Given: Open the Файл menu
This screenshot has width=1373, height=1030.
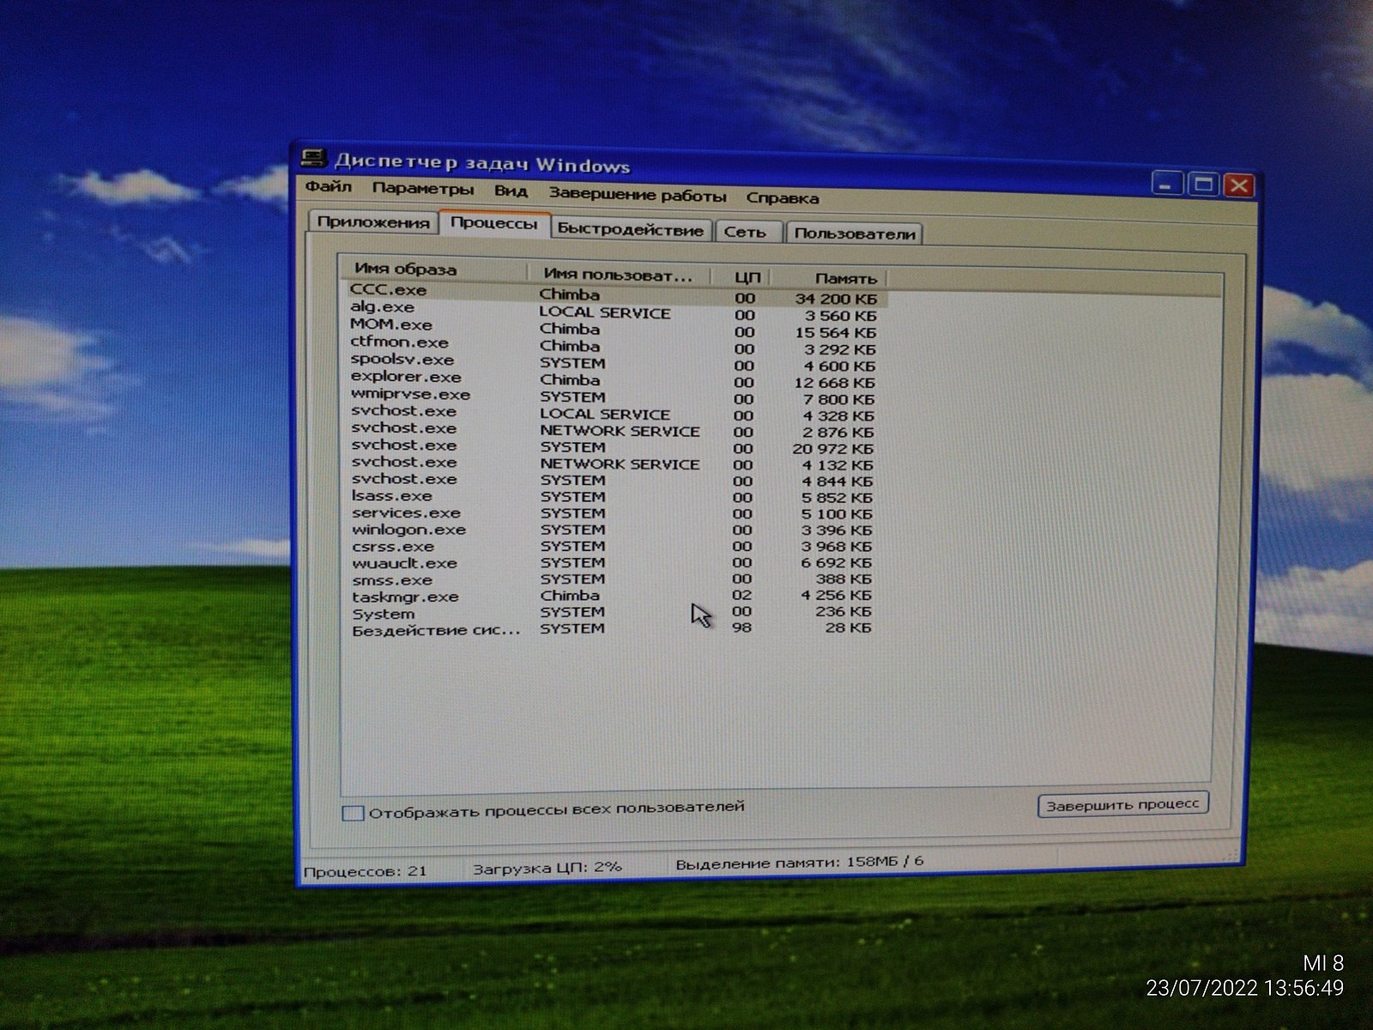Looking at the screenshot, I should pos(329,186).
